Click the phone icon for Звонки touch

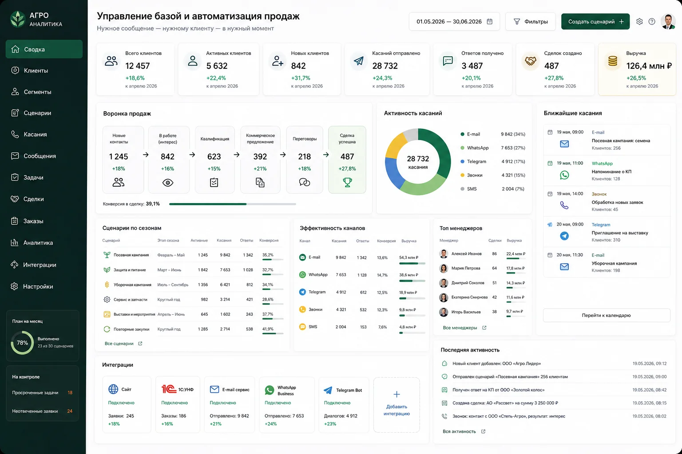[x=564, y=205]
